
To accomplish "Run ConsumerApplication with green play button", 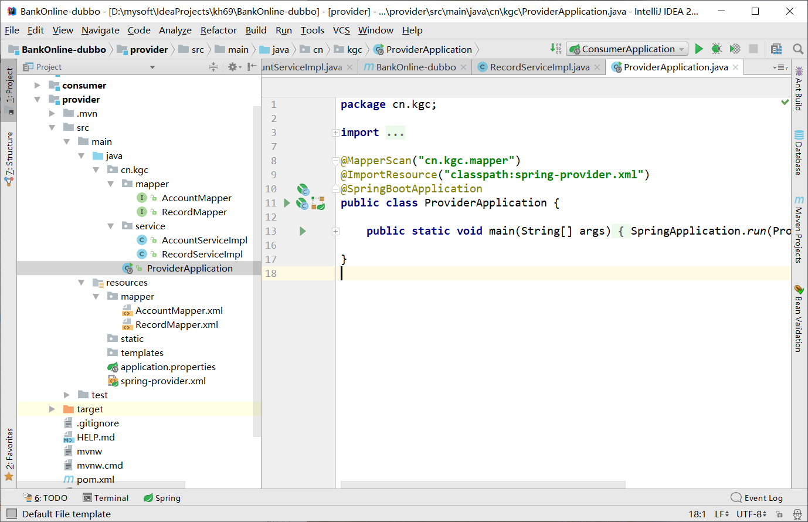I will point(699,49).
